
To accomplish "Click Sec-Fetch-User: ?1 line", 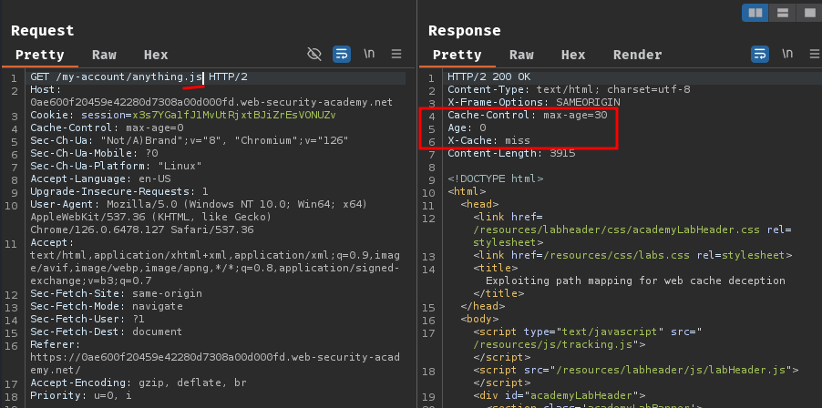I will tap(87, 319).
